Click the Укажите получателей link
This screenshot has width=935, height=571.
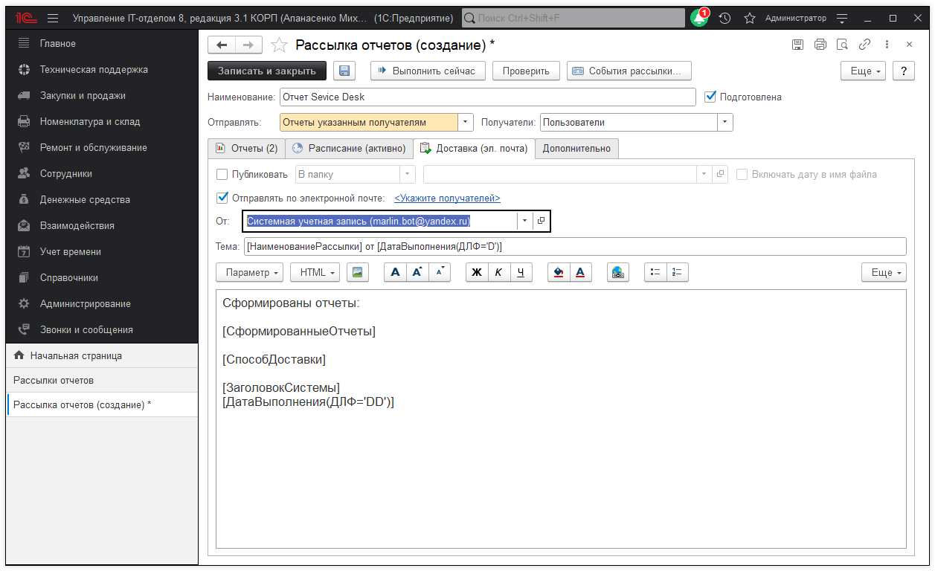(x=447, y=199)
